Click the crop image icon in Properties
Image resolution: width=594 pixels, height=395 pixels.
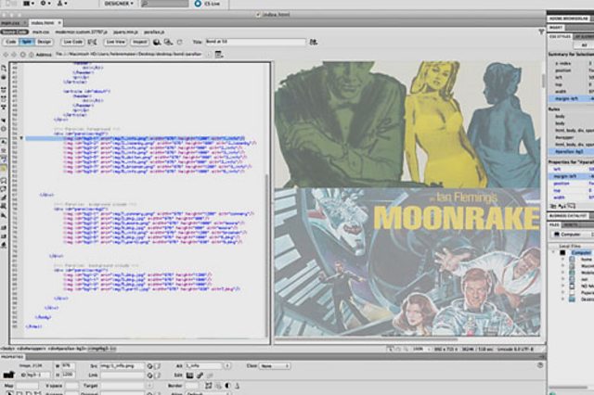click(208, 386)
